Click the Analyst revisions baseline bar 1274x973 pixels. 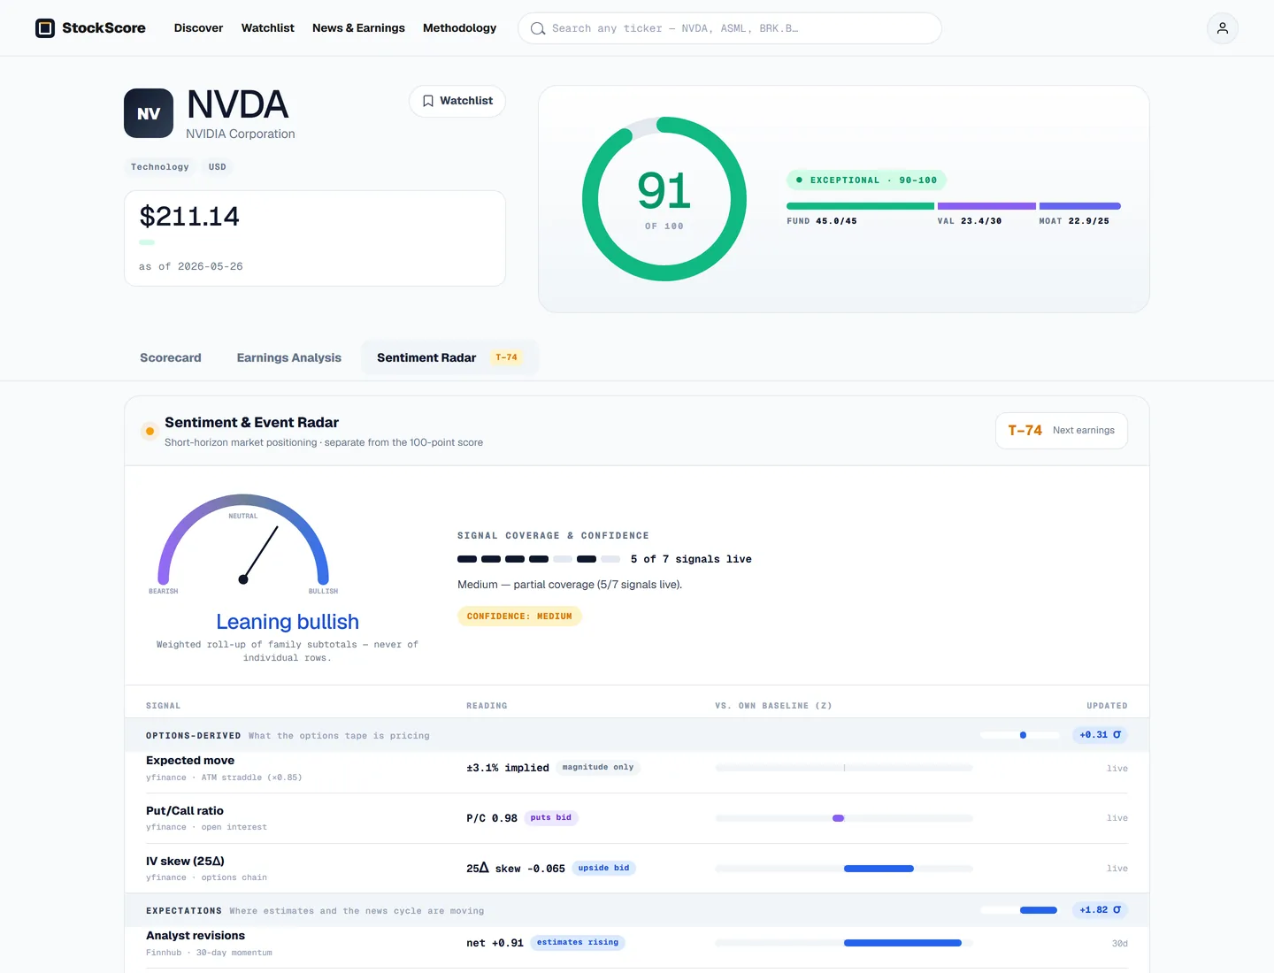[844, 943]
